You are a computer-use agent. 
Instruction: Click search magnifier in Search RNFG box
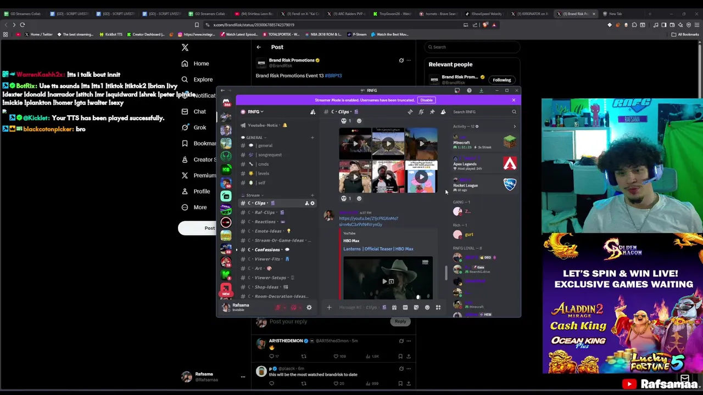point(514,112)
